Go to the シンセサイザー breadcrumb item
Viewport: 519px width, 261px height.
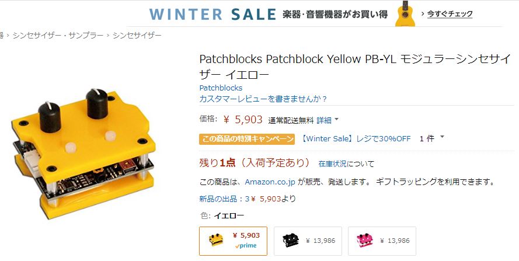[x=137, y=36]
